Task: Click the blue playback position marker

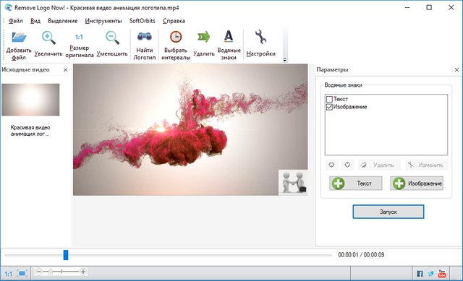Action: (66, 255)
